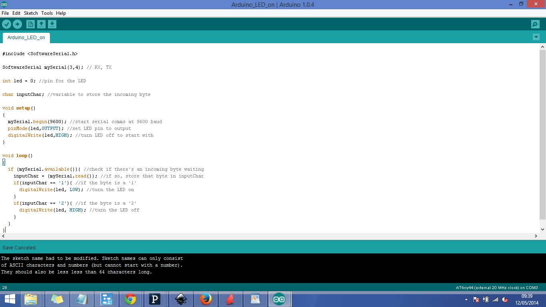
Task: Click the editor vertical scrollbar up arrow
Action: coord(542,47)
